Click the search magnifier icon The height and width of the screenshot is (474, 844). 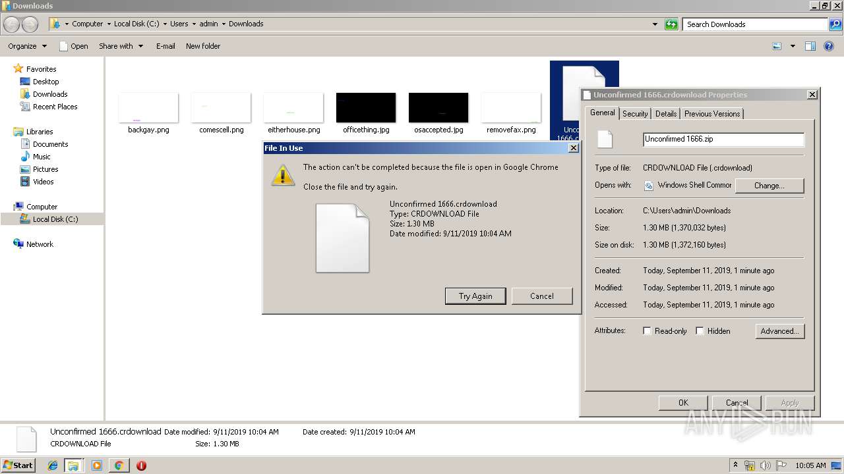[835, 24]
